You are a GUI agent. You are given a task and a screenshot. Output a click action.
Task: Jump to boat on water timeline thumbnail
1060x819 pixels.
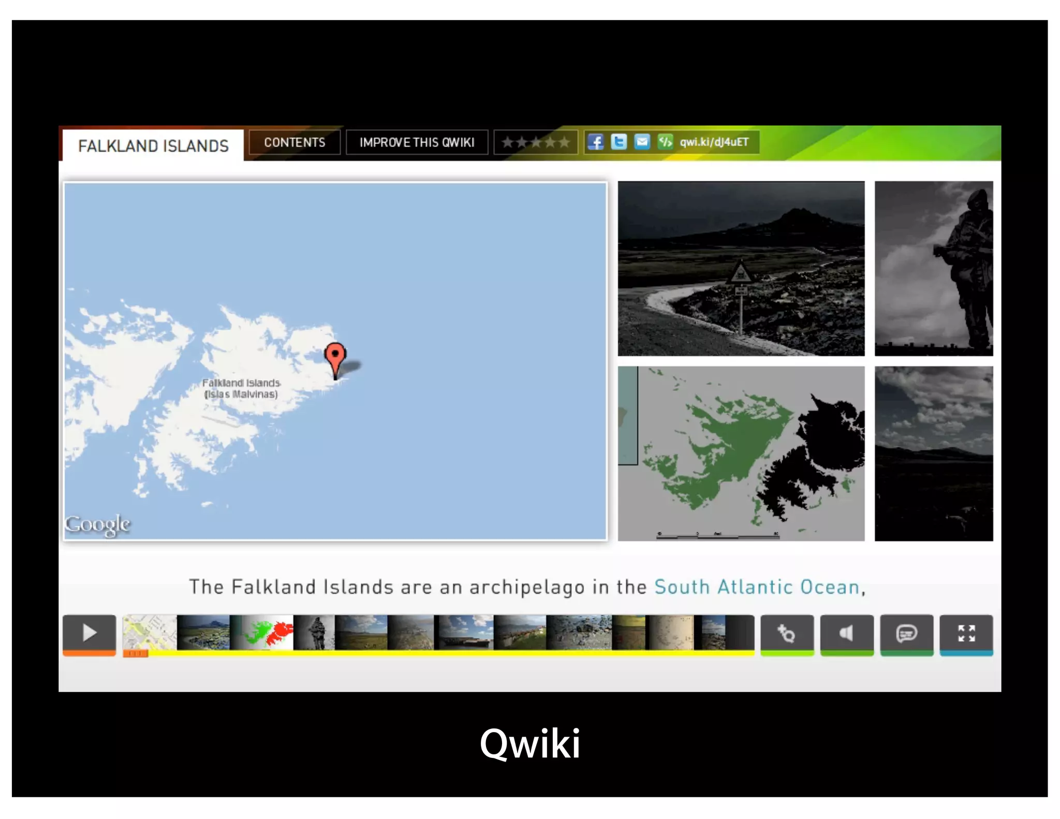coord(464,632)
